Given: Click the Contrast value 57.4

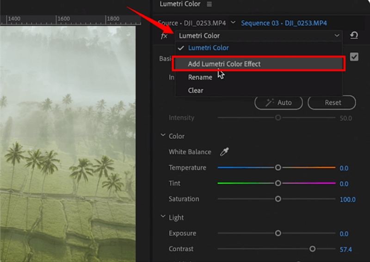Looking at the screenshot, I should click(x=345, y=250).
